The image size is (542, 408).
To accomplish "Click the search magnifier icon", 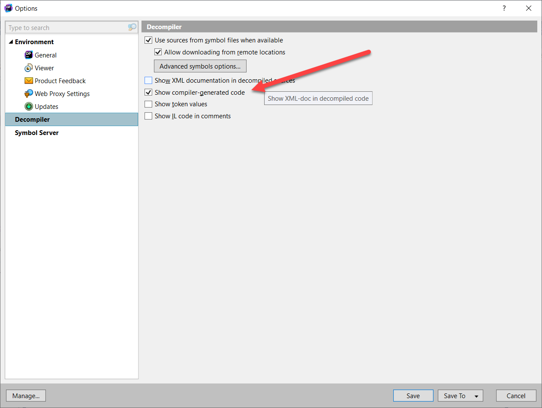I will click(x=132, y=27).
